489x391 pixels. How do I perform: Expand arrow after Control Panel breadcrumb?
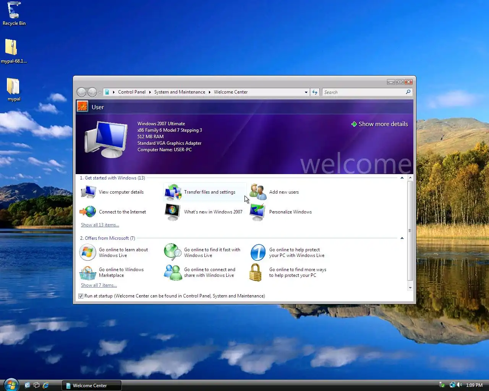pos(150,92)
